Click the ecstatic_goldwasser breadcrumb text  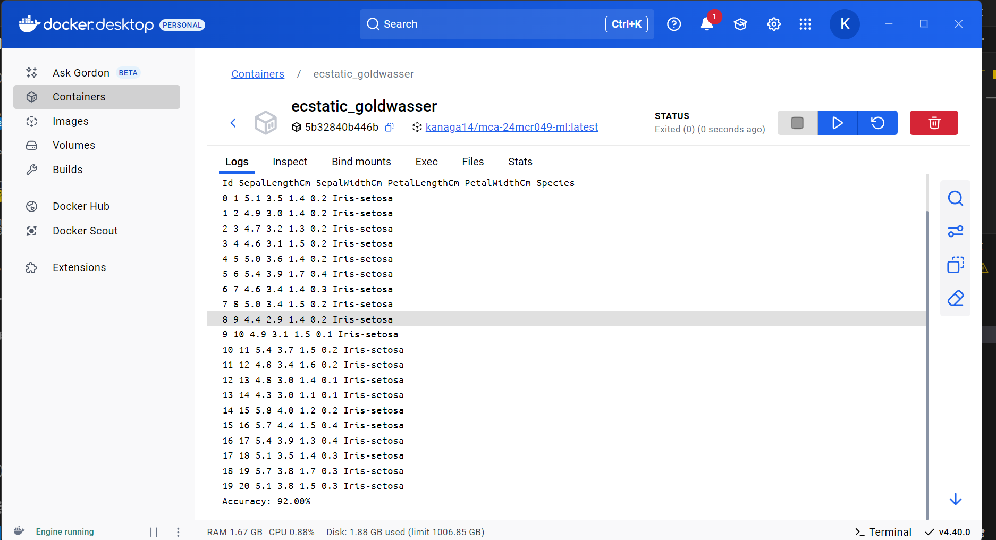tap(364, 74)
